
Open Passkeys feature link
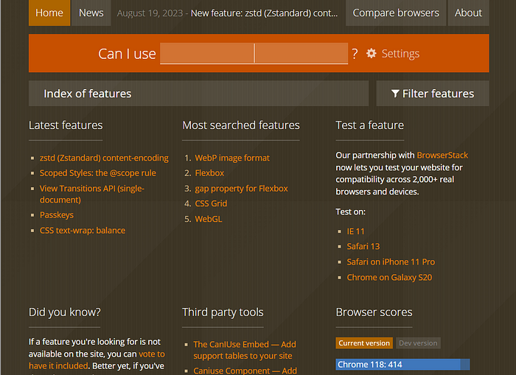57,215
